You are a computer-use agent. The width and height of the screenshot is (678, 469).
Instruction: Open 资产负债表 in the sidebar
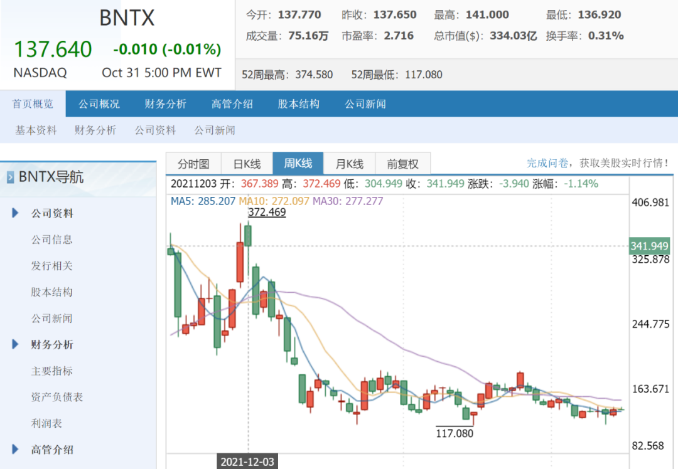tap(57, 397)
